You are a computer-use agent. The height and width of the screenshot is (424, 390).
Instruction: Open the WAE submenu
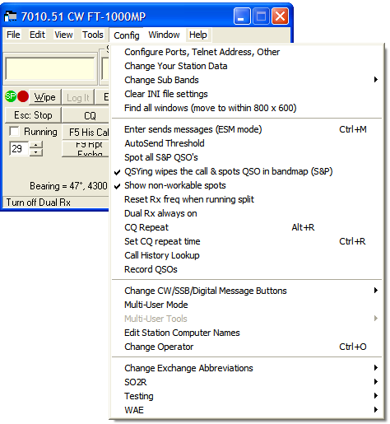247,410
